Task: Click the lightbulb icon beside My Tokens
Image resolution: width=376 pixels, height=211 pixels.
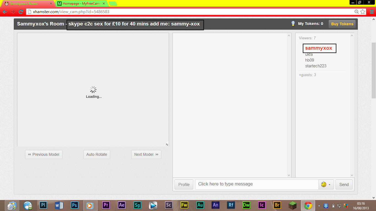Action: 293,24
